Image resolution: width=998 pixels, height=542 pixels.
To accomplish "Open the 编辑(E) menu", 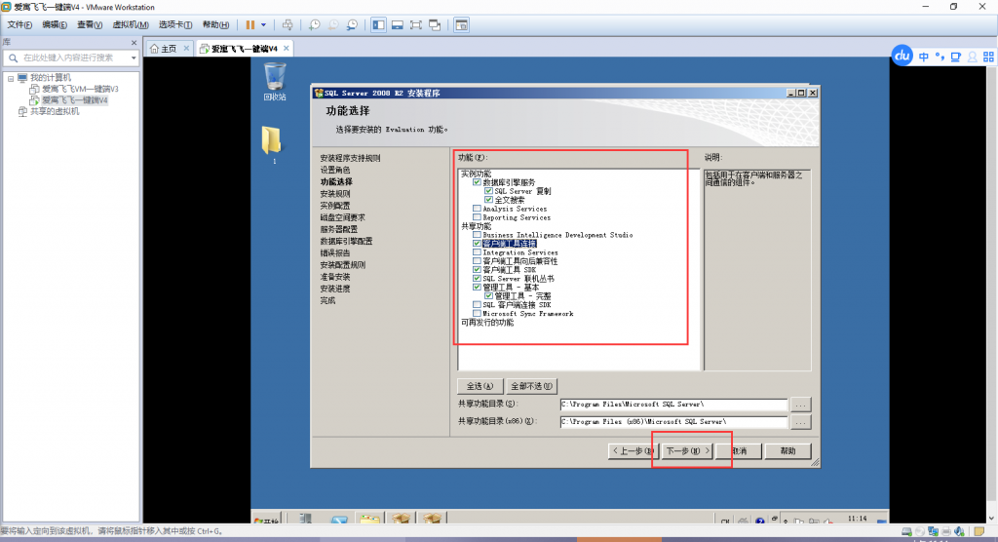I will pos(55,24).
